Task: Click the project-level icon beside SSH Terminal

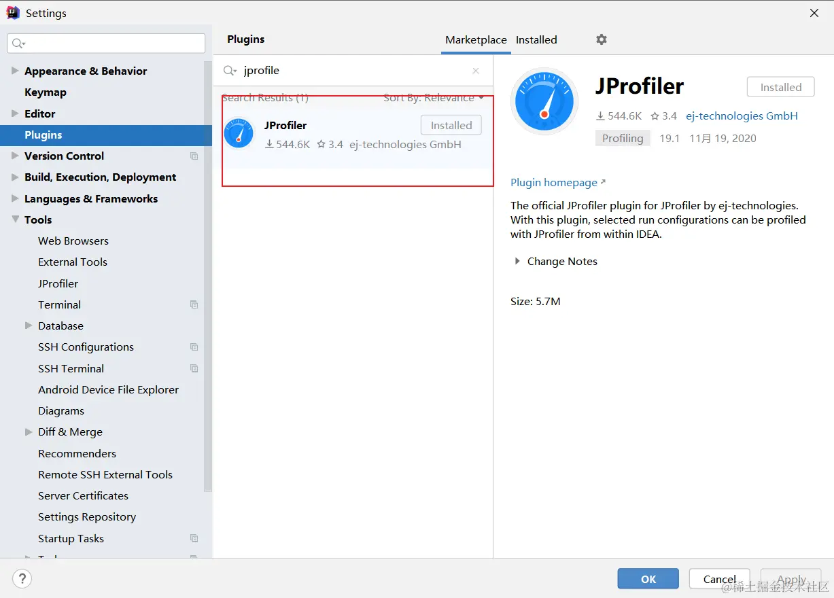Action: click(194, 369)
